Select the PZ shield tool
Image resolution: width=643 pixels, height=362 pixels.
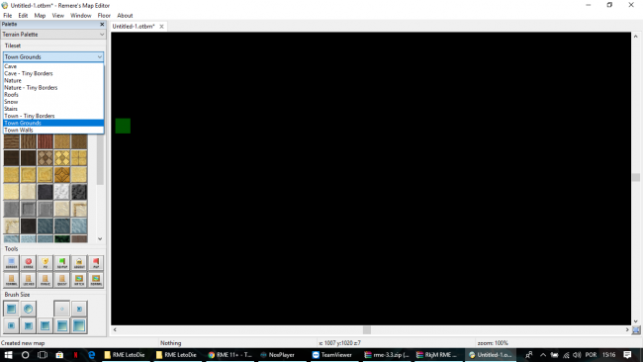46,263
